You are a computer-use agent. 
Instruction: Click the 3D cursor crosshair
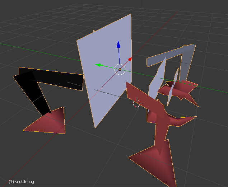coord(137,103)
